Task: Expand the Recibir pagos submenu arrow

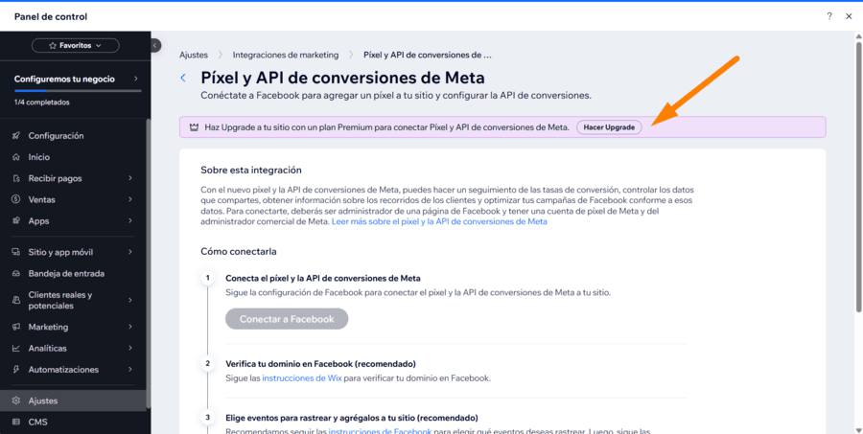Action: pyautogui.click(x=130, y=178)
